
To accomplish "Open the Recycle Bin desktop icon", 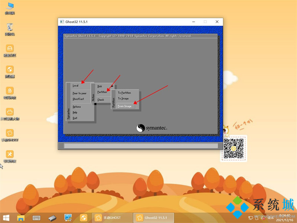I will [x=10, y=30].
